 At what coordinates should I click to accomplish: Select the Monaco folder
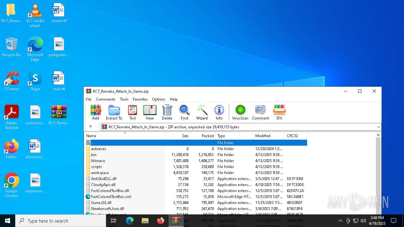[x=196, y=161]
